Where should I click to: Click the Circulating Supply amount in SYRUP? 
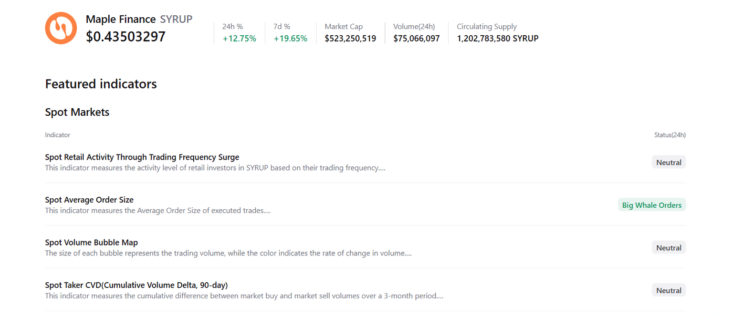497,39
